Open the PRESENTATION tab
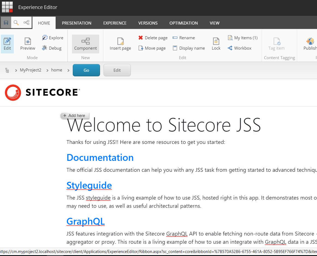This screenshot has width=317, height=256. pos(77,23)
